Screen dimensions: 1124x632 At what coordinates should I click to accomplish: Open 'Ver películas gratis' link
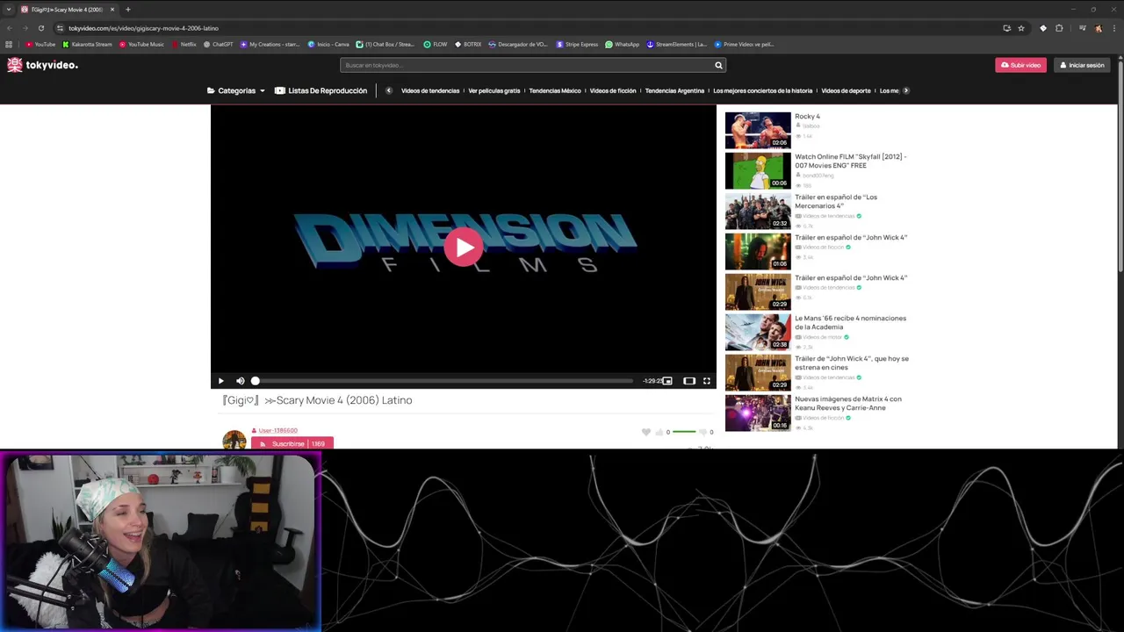click(494, 90)
